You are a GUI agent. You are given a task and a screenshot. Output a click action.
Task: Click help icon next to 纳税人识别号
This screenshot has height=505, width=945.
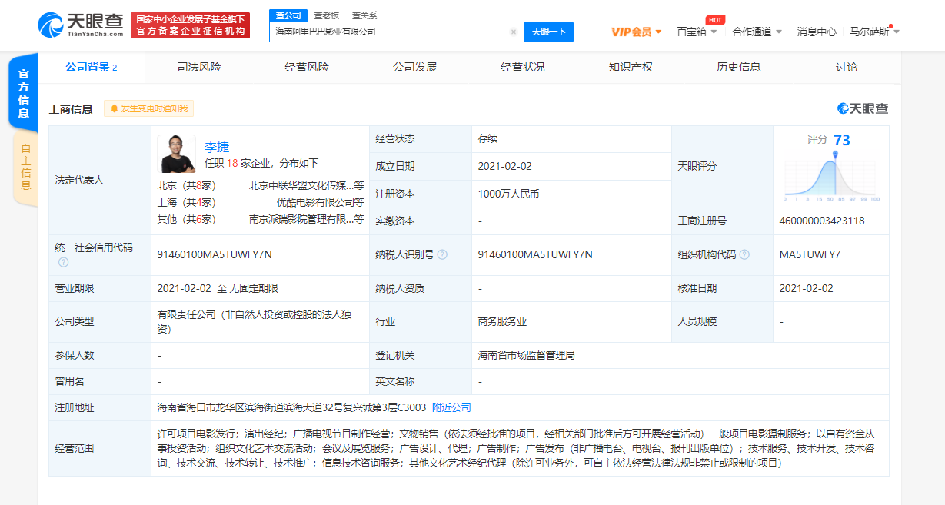pos(442,255)
